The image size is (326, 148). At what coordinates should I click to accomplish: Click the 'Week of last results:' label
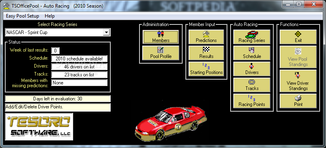point(29,50)
